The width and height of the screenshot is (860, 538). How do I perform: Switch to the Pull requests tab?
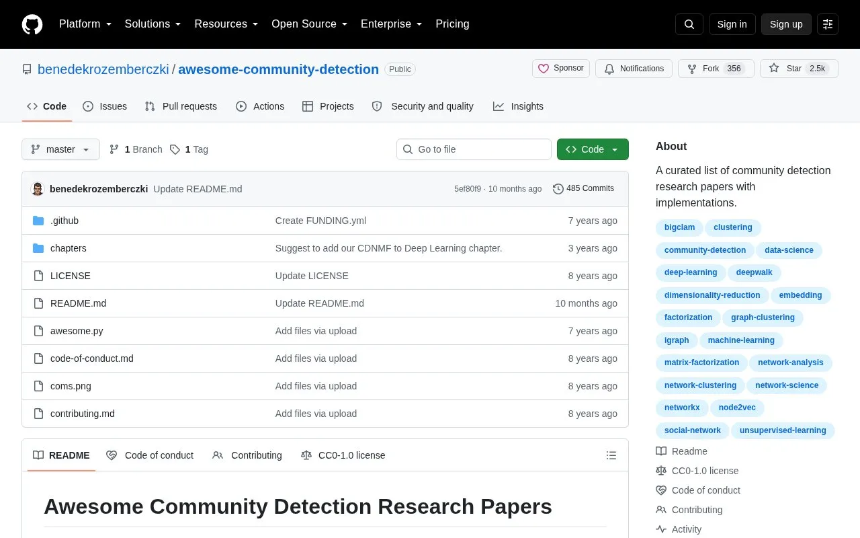pos(181,106)
